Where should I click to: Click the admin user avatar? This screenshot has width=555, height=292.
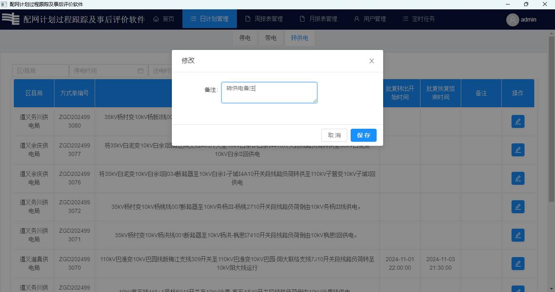point(512,19)
